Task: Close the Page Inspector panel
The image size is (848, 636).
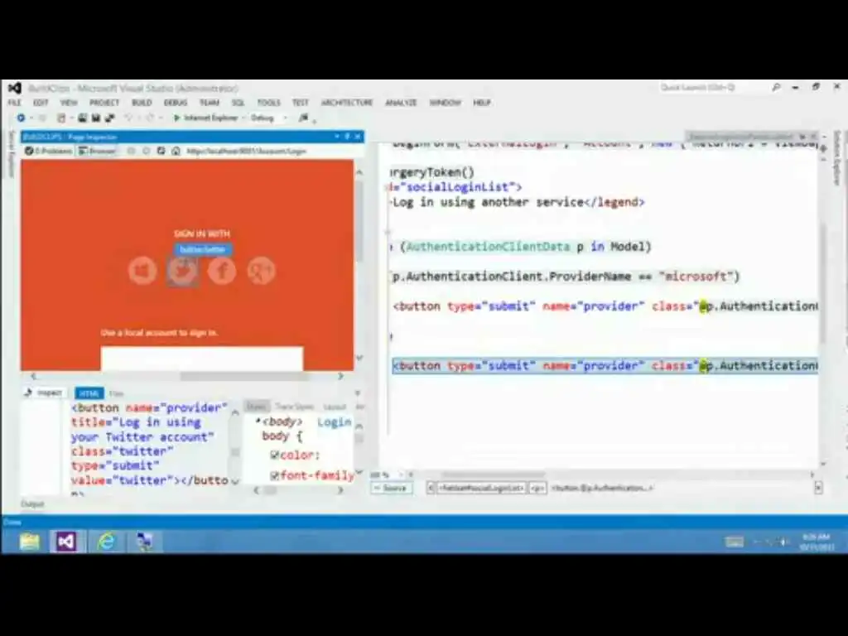Action: (358, 137)
